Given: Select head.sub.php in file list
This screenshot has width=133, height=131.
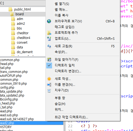Looking at the screenshot, I should 9,115.
